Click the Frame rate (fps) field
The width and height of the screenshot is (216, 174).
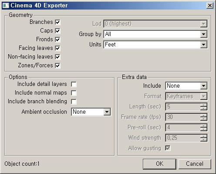point(183,117)
